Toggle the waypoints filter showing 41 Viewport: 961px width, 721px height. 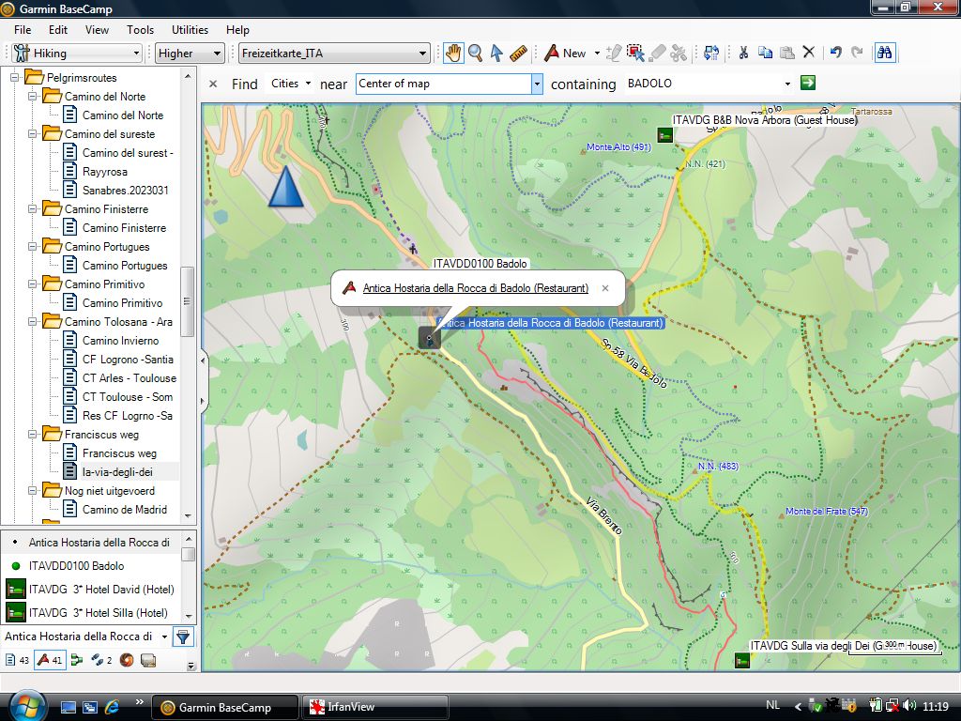(49, 660)
